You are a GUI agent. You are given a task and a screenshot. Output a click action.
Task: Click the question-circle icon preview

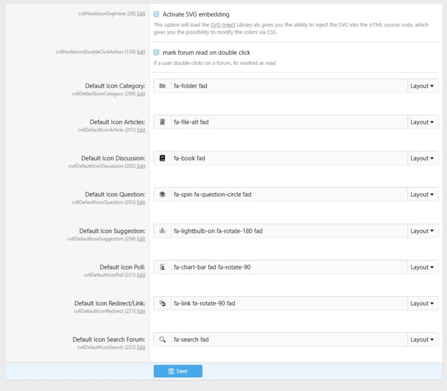tap(162, 194)
